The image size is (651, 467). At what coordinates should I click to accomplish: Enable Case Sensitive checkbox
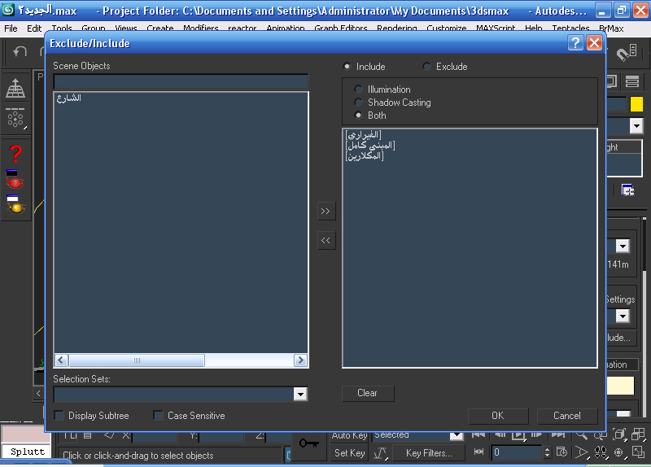pyautogui.click(x=158, y=416)
